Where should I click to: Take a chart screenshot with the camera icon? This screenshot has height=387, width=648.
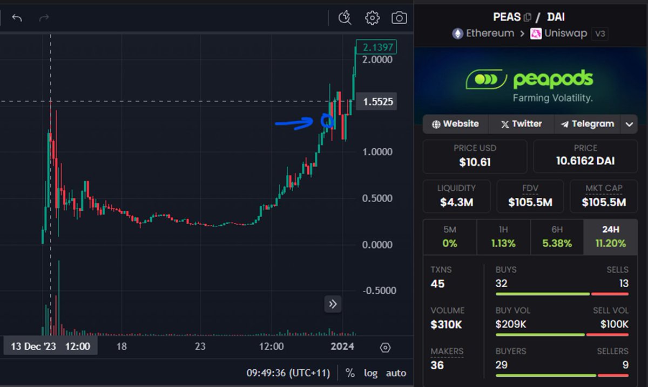point(399,17)
